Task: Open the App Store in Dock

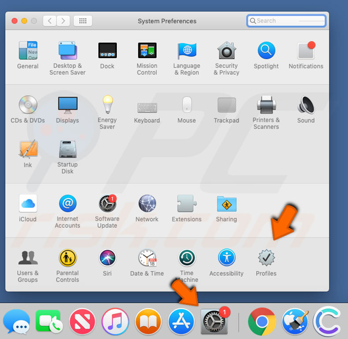Action: point(181,321)
